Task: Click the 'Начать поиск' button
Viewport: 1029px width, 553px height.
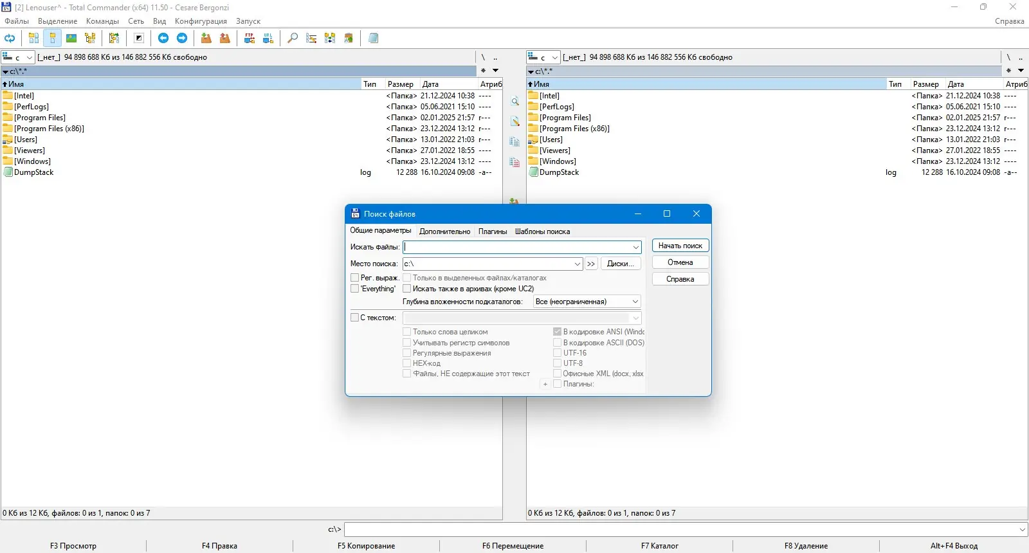Action: click(680, 246)
